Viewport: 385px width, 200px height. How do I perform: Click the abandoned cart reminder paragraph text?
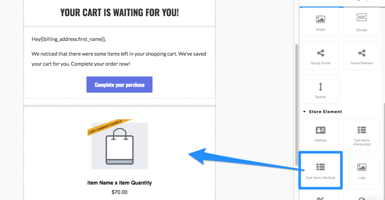point(119,59)
